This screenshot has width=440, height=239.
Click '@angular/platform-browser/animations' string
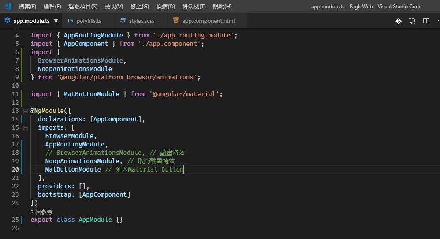(127, 77)
